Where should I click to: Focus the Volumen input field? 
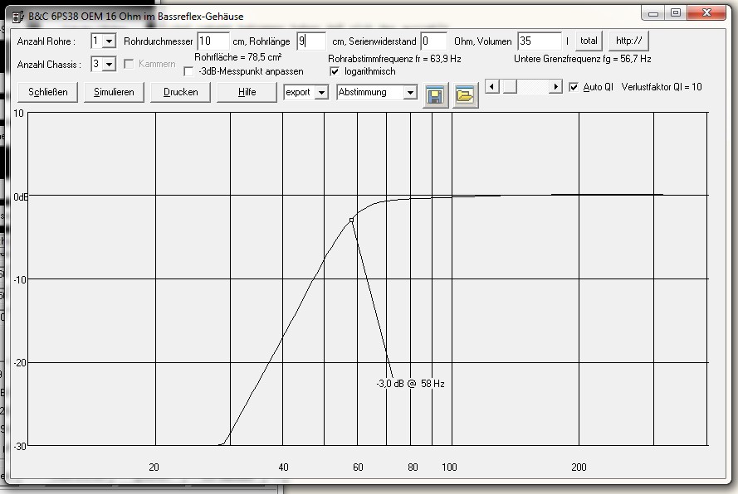[x=540, y=41]
